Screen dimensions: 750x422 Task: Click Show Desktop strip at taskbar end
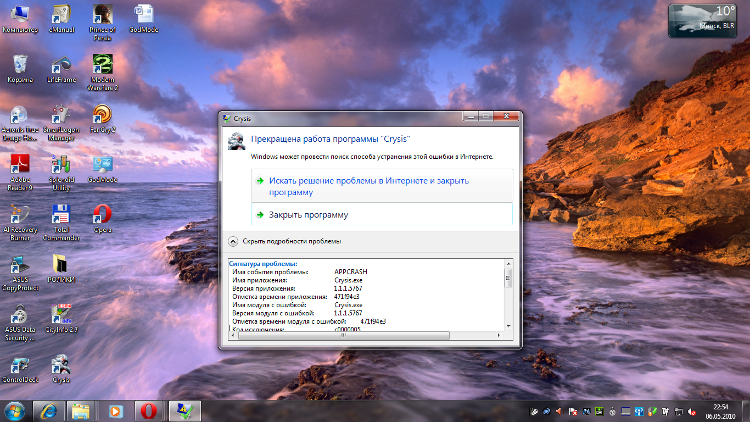(x=746, y=411)
